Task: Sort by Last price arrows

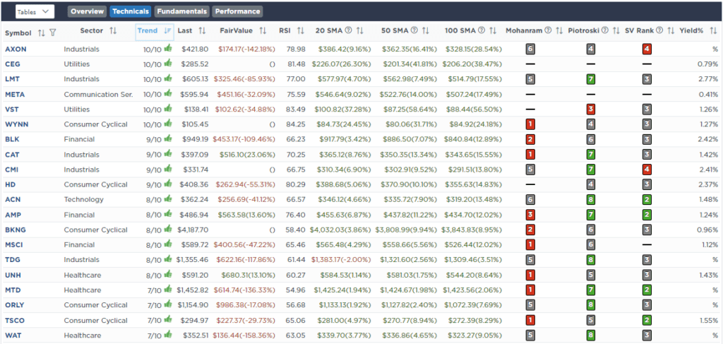Action: 202,31
